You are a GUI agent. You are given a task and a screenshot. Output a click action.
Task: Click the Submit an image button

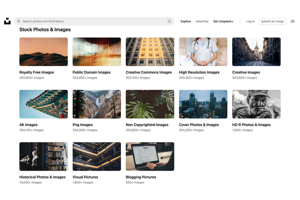272,21
